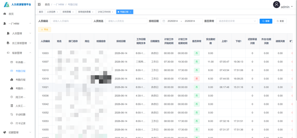Viewport: 297px width, 138px height.
Task: Click the 年休假 sidebar icon
Action: pos(12,62)
